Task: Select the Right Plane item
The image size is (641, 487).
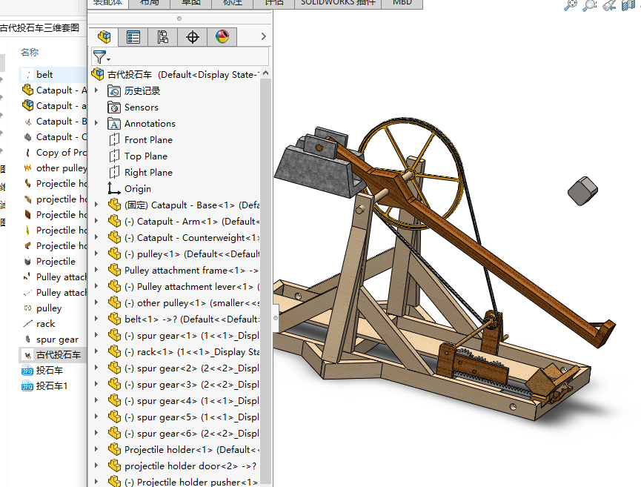Action: (x=148, y=173)
